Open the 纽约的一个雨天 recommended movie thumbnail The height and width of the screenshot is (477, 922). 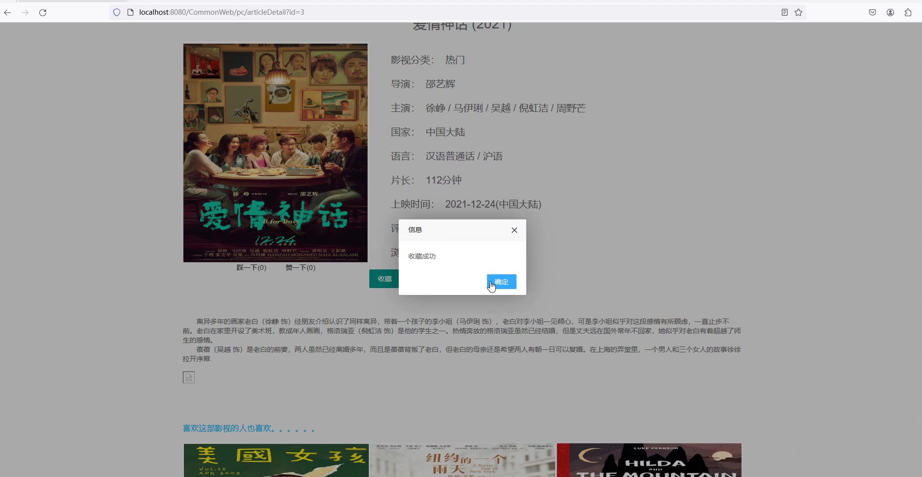pos(462,460)
